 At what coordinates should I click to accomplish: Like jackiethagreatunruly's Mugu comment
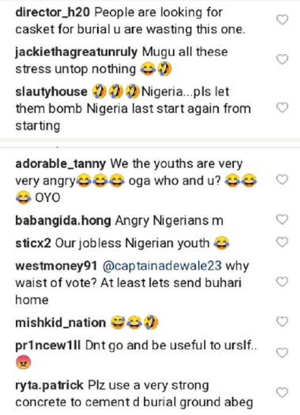[x=281, y=60]
